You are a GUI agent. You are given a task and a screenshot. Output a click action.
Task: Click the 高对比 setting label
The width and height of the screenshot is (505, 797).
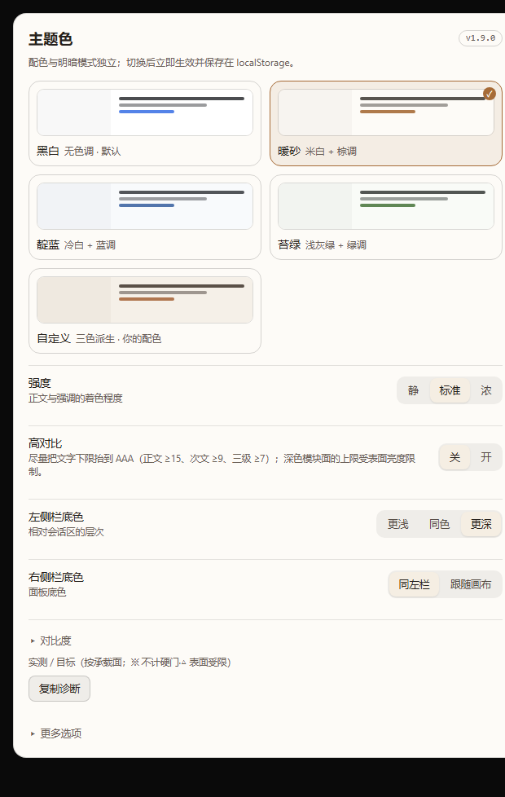[x=46, y=443]
